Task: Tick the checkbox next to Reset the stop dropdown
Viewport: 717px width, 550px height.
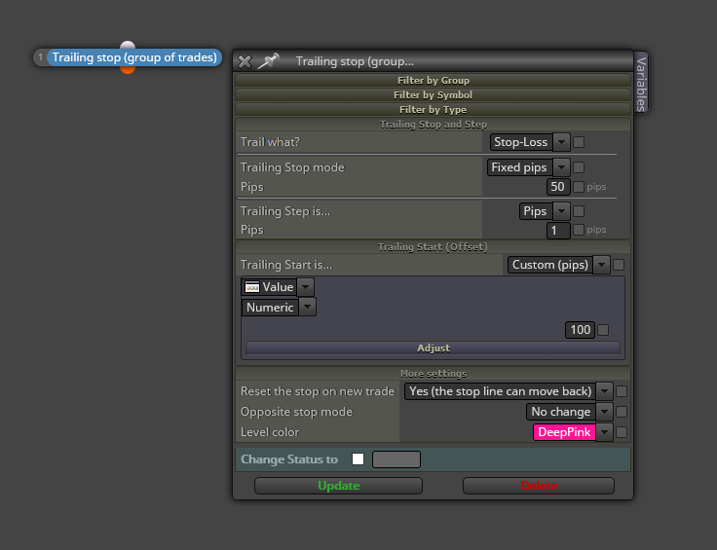Action: click(x=622, y=391)
